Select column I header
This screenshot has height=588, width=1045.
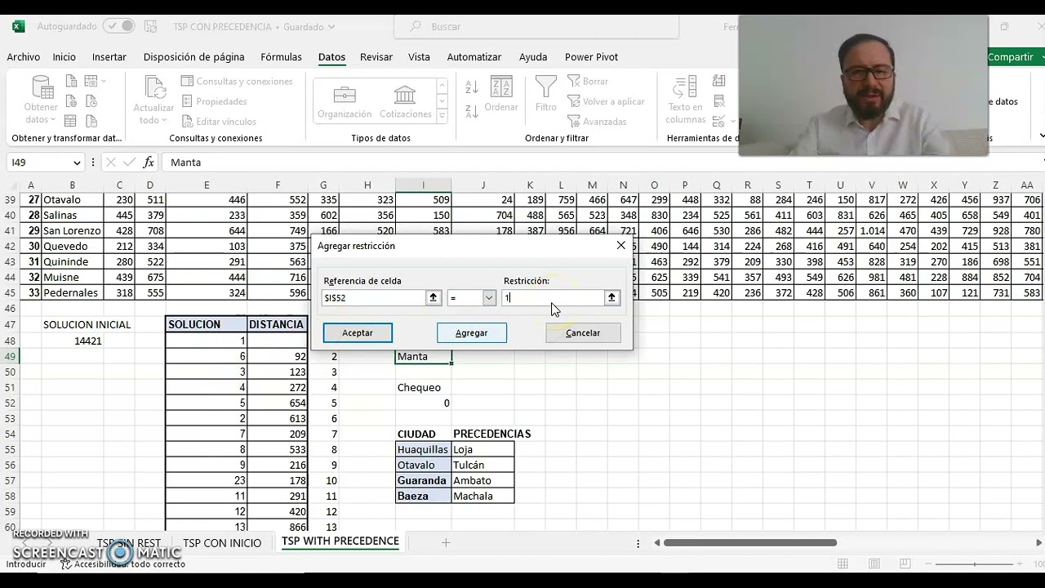[x=423, y=185]
